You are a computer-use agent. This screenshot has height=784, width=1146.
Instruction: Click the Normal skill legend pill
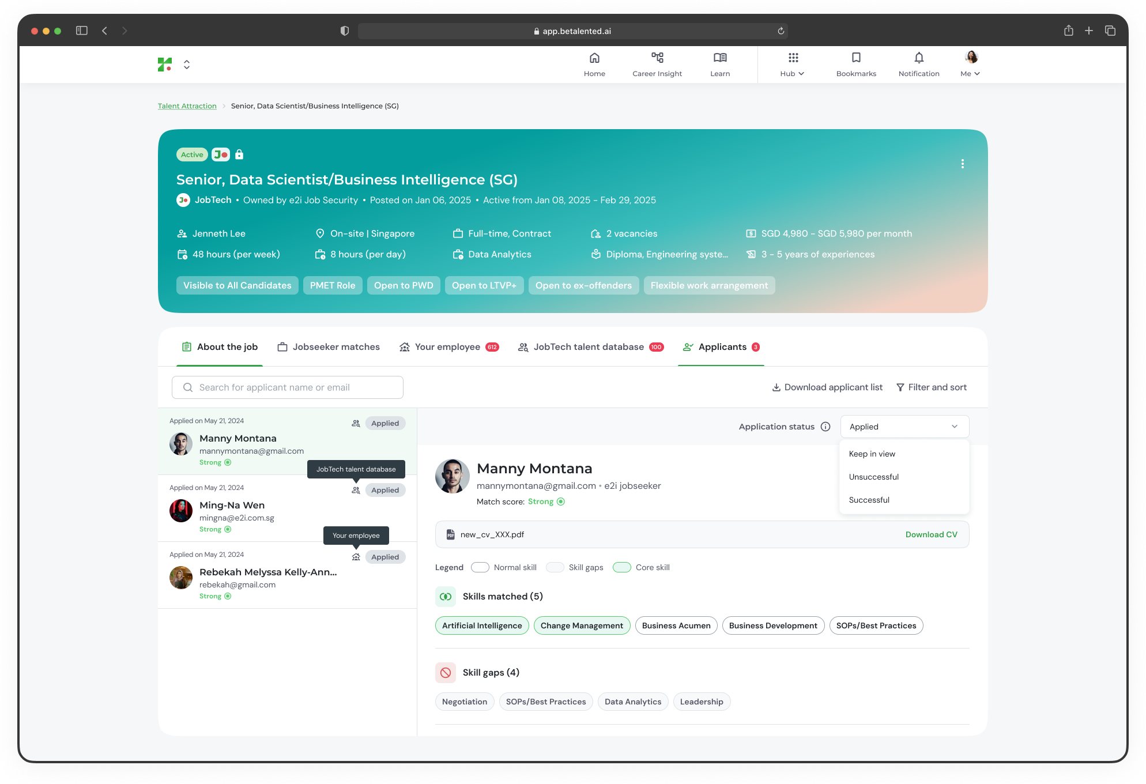480,567
